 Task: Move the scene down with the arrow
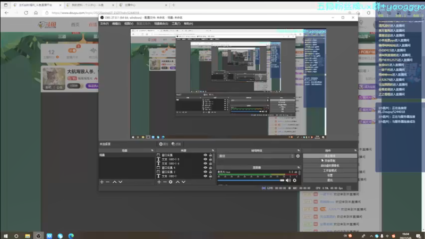(x=121, y=182)
